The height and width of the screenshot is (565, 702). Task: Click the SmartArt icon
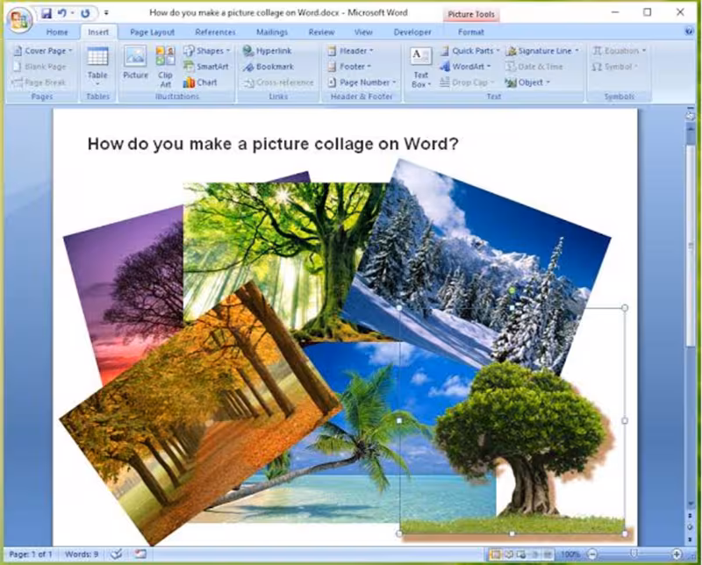click(x=206, y=67)
